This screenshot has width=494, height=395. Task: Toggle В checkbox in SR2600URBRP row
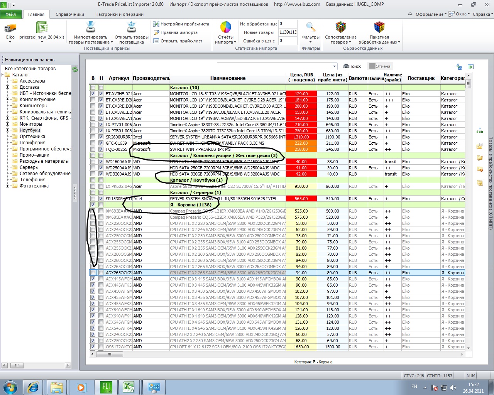point(93,137)
